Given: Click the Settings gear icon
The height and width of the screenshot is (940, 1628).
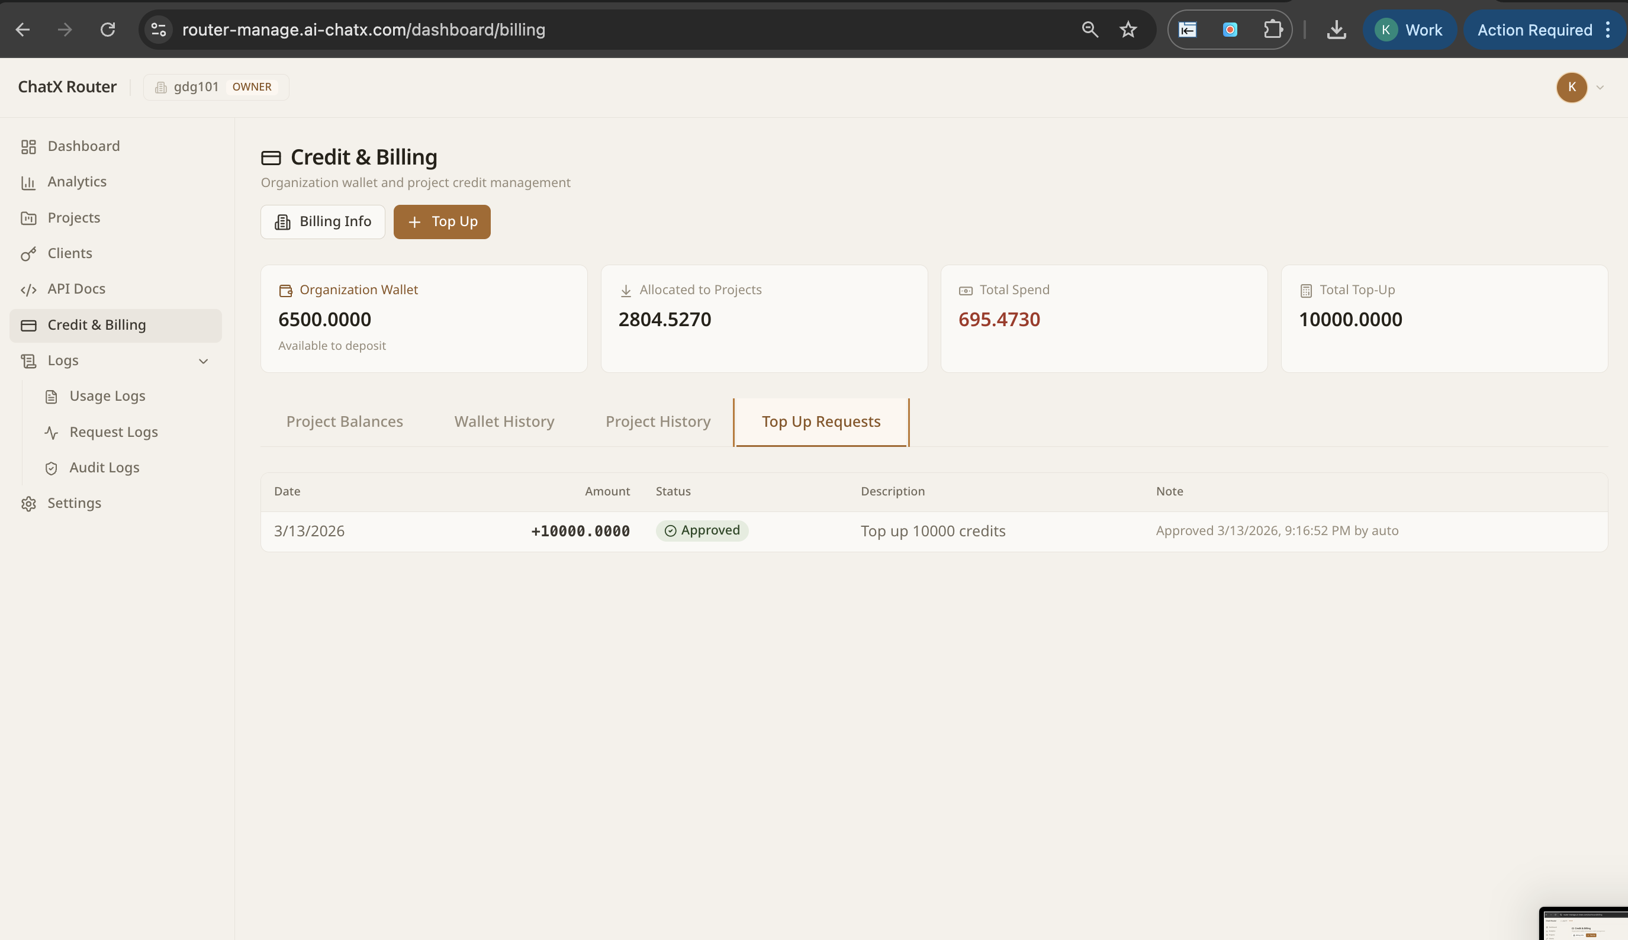Looking at the screenshot, I should [28, 504].
